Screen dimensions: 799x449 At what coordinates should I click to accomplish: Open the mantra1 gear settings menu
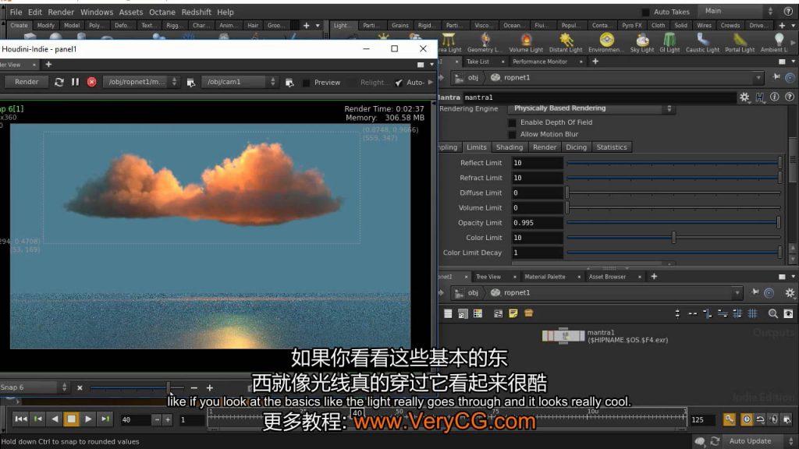coord(744,97)
